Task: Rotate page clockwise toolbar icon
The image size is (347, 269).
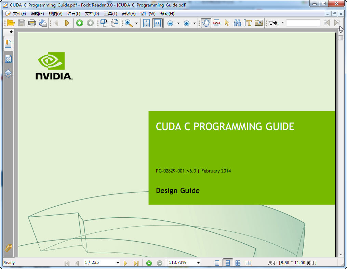Action: [104, 23]
